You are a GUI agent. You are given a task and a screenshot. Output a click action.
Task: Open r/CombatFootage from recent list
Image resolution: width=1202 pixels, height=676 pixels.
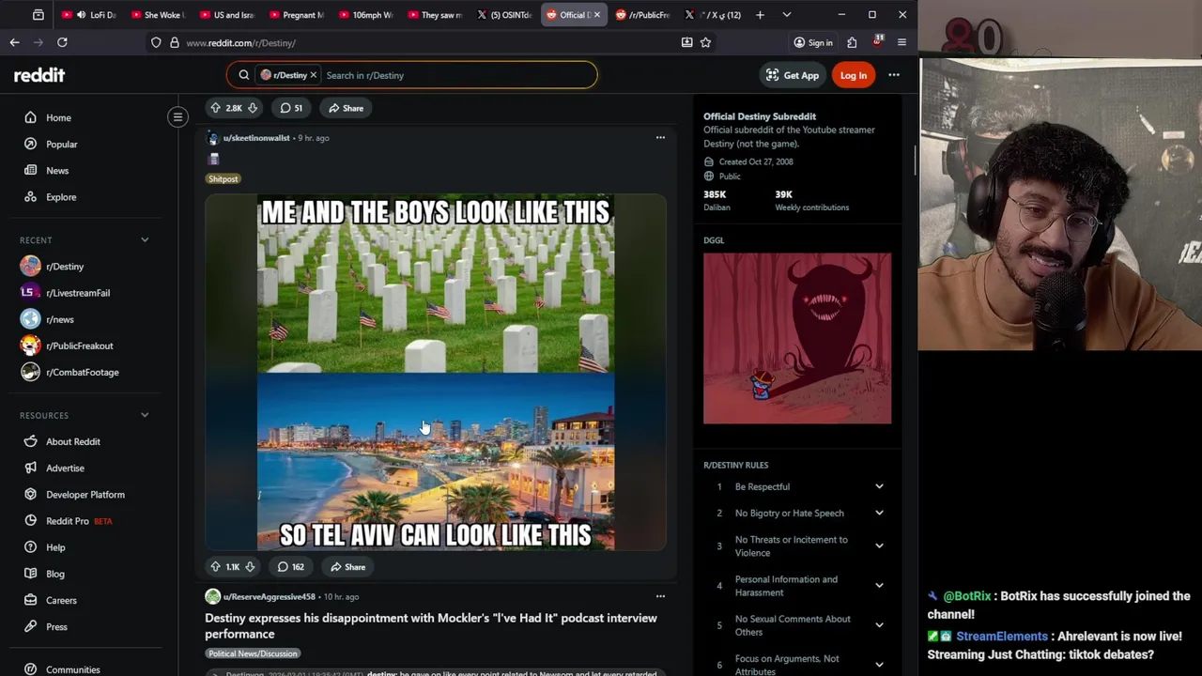click(x=83, y=372)
